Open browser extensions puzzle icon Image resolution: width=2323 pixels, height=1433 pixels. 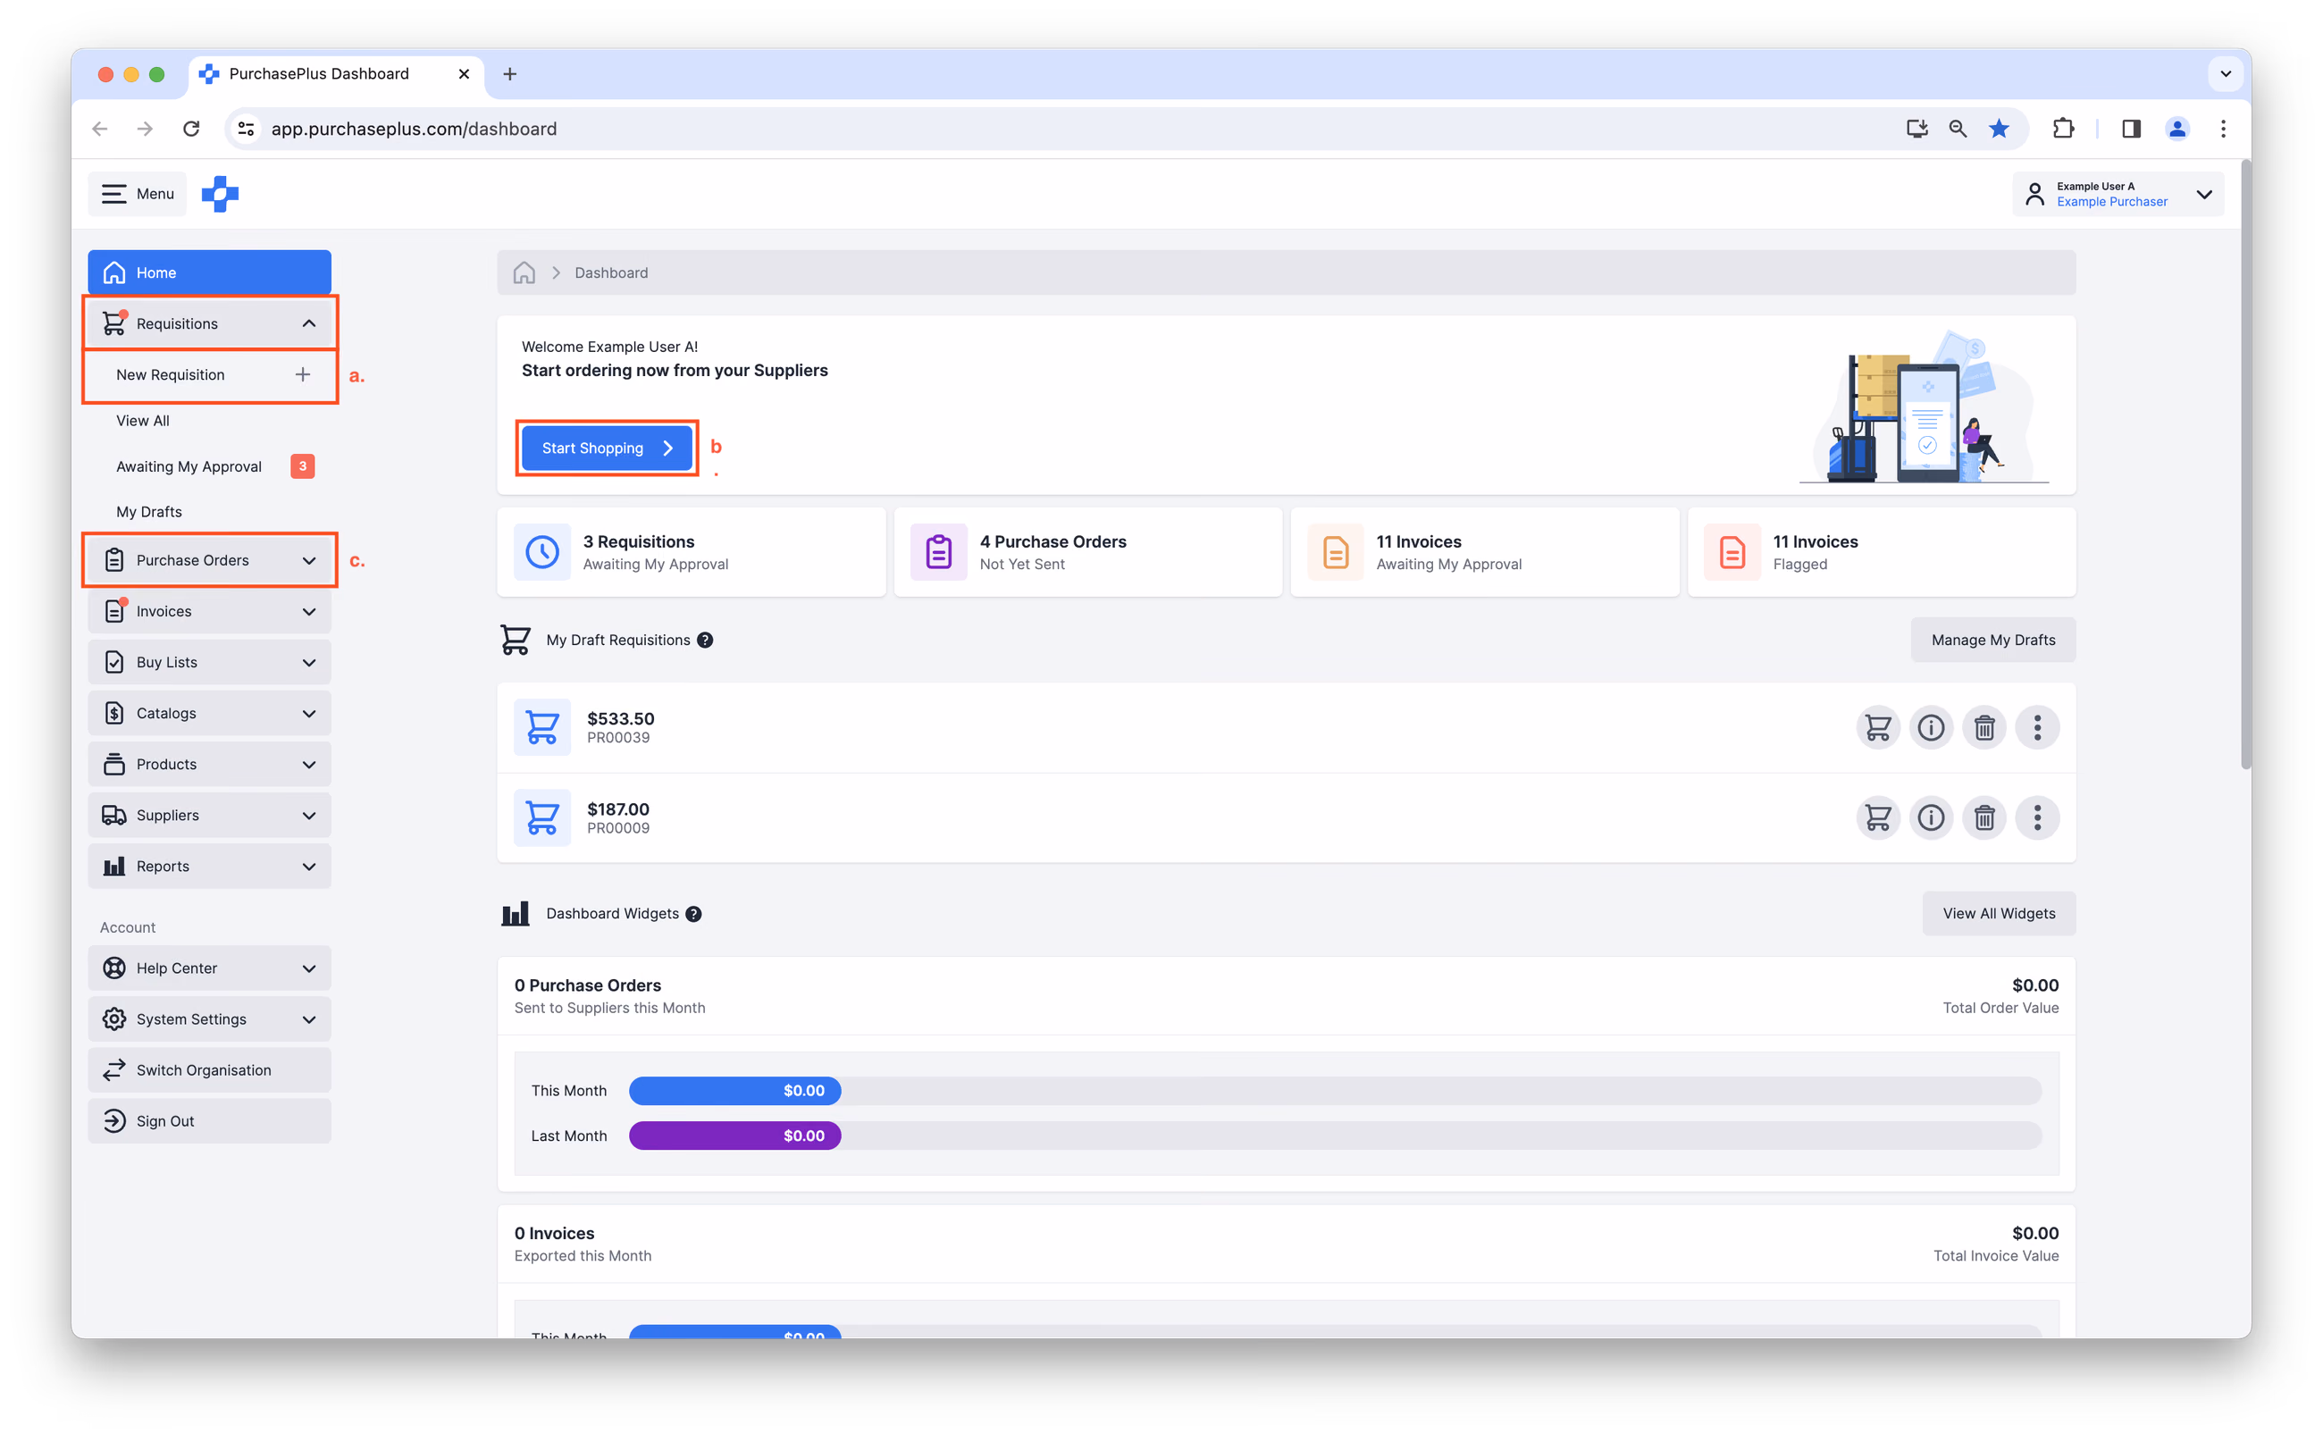click(x=2062, y=129)
